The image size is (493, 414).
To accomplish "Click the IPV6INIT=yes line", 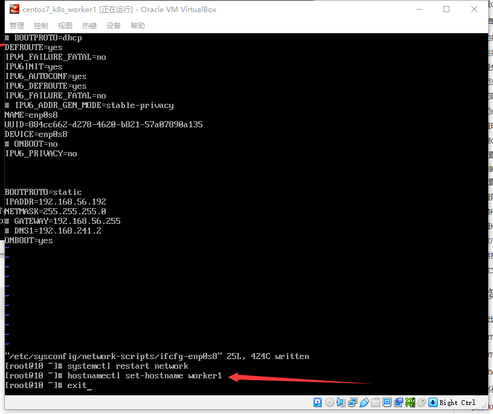I will pos(34,66).
